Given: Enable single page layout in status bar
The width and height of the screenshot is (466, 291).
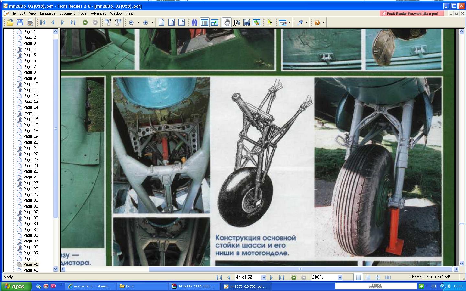Looking at the screenshot, I should click(358, 277).
